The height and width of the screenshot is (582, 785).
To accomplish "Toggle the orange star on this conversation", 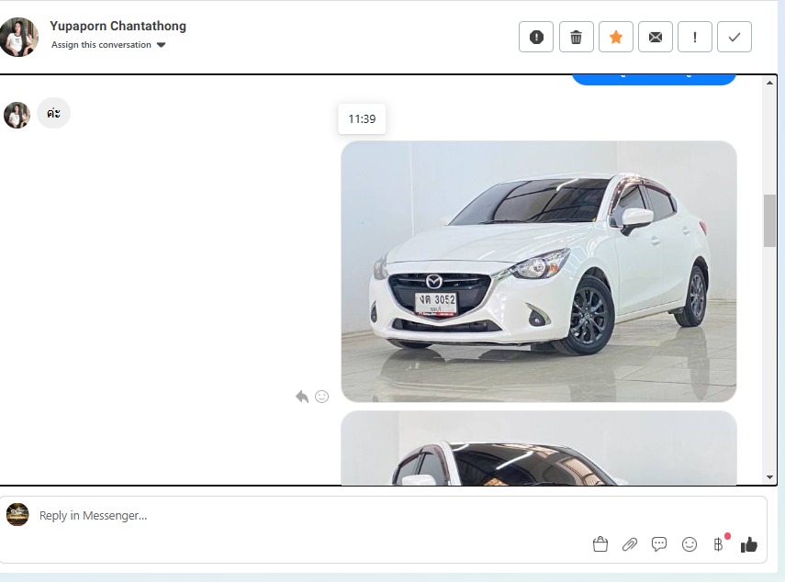I will (x=616, y=37).
